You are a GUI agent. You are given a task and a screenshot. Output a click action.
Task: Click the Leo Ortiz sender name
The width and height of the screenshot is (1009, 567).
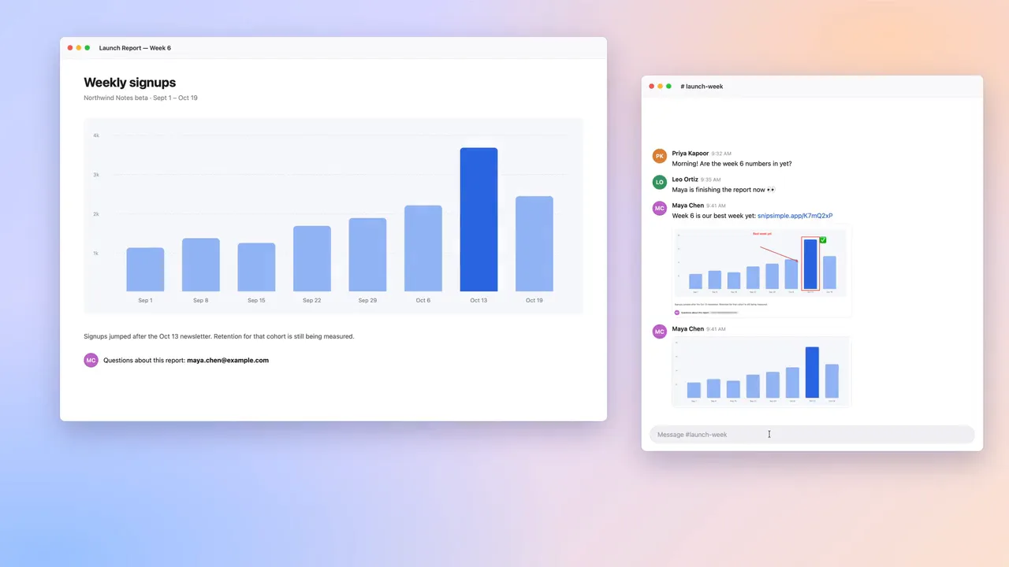tap(685, 180)
